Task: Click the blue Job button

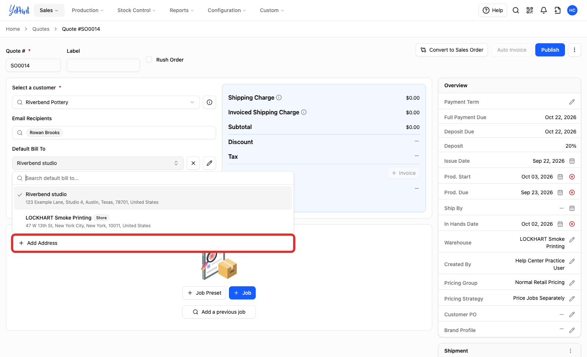Action: click(242, 293)
